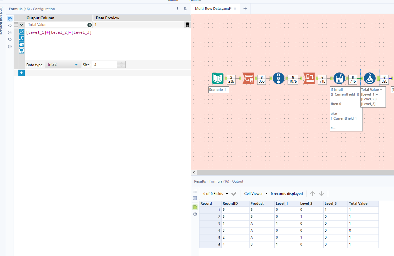The height and width of the screenshot is (256, 394).
Task: Open the functions list with the fx icon
Action: pos(21,31)
